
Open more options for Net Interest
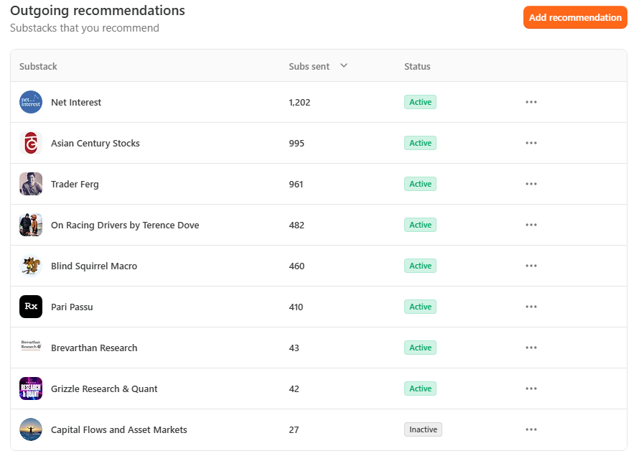[x=531, y=102]
